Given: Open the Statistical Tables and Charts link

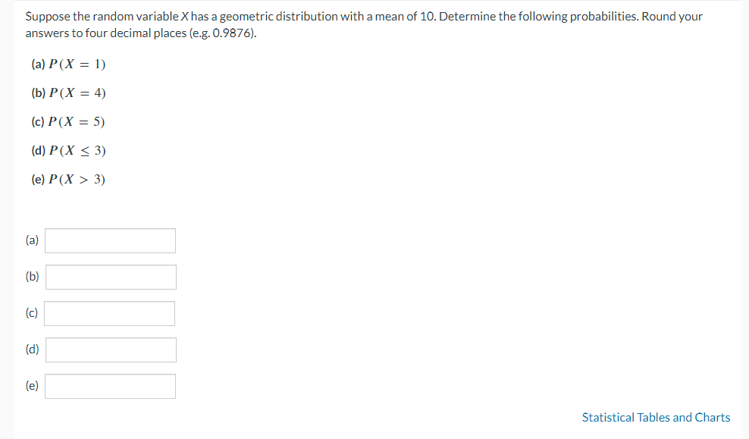Looking at the screenshot, I should pos(656,417).
